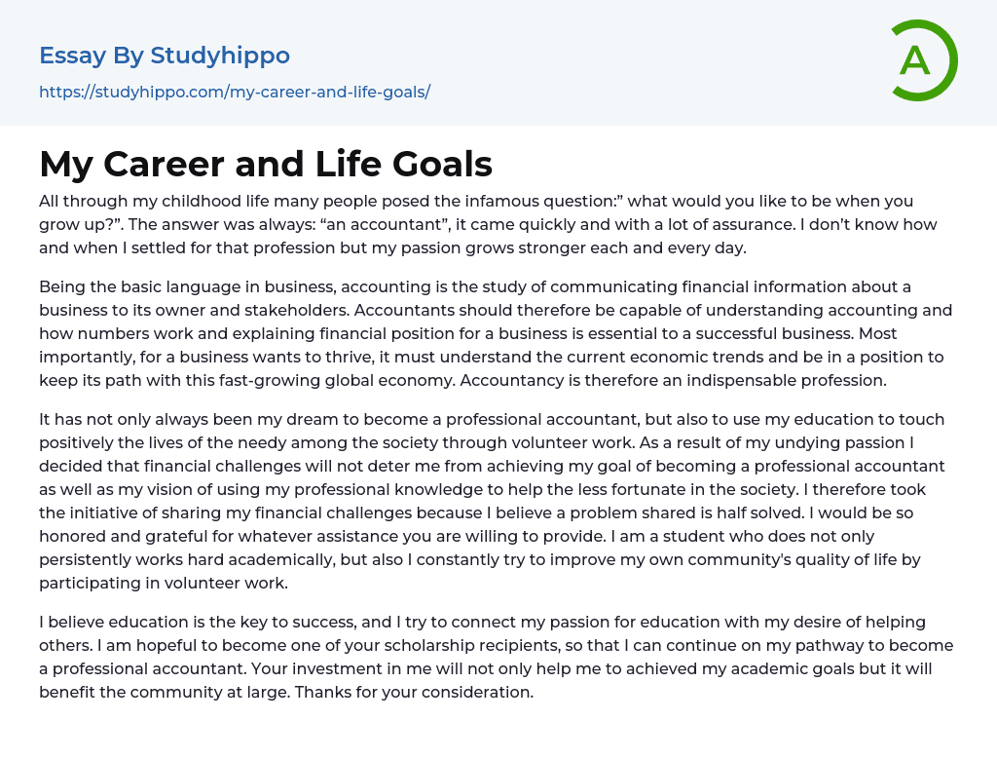Open the studyhippo.com essay URL link
This screenshot has height=759, width=997.
click(235, 92)
